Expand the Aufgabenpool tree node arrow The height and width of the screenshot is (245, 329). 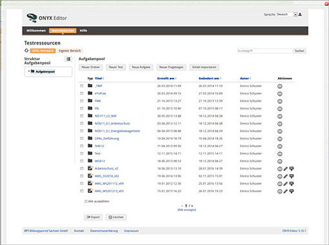click(x=29, y=71)
